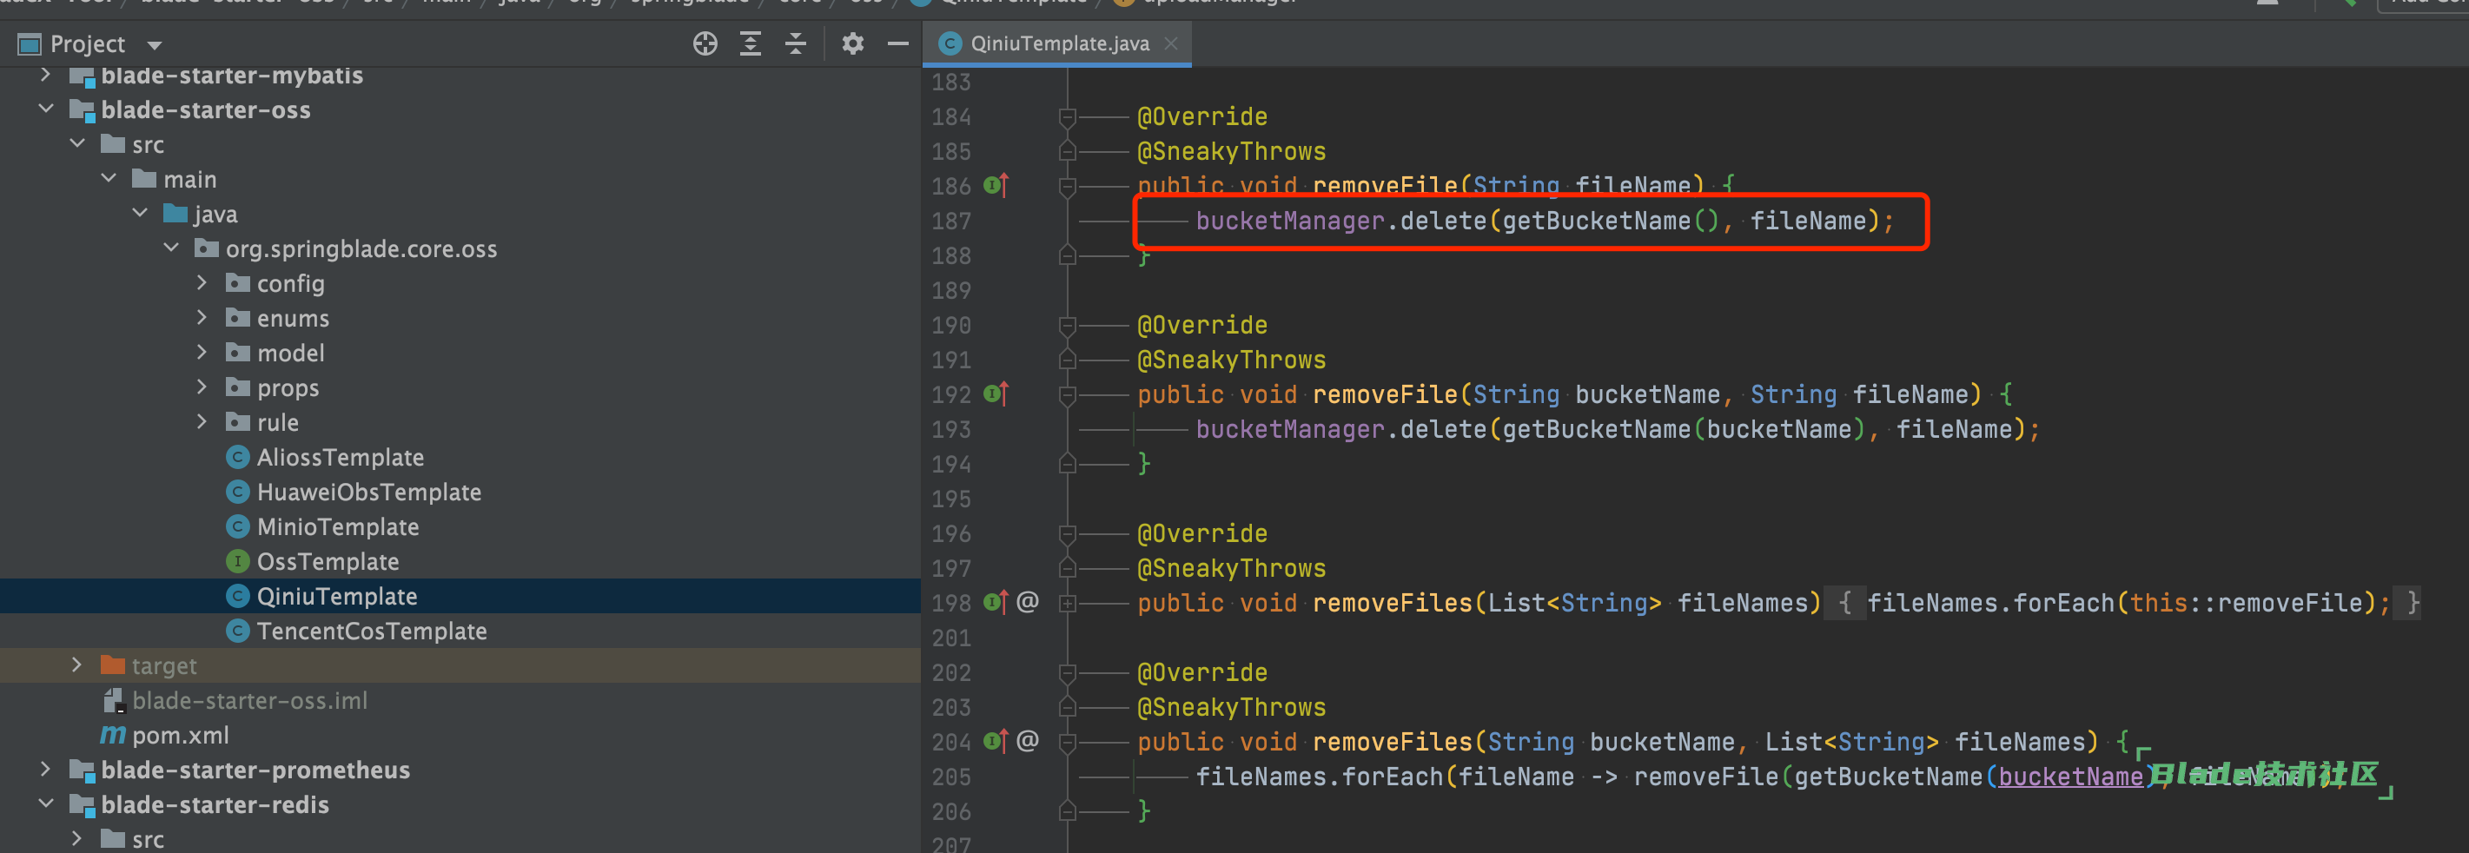
Task: Click line number 189 in gutter
Action: coord(950,290)
